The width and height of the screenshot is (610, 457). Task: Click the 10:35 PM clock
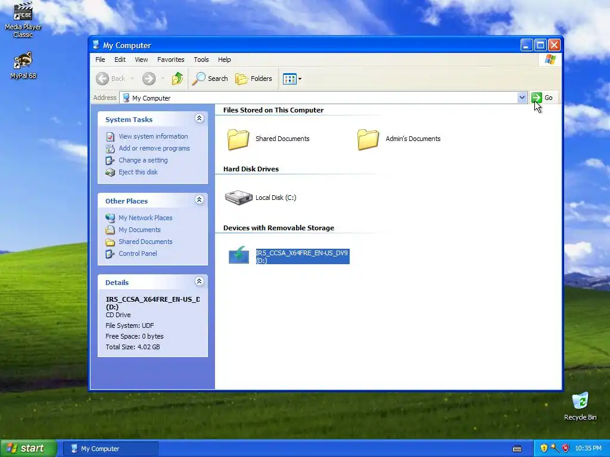(588, 449)
